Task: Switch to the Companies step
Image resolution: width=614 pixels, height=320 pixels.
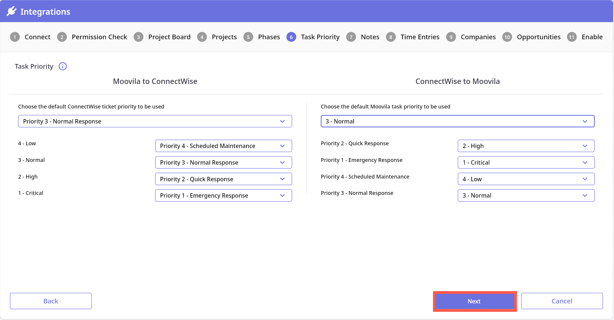Action: coord(478,37)
